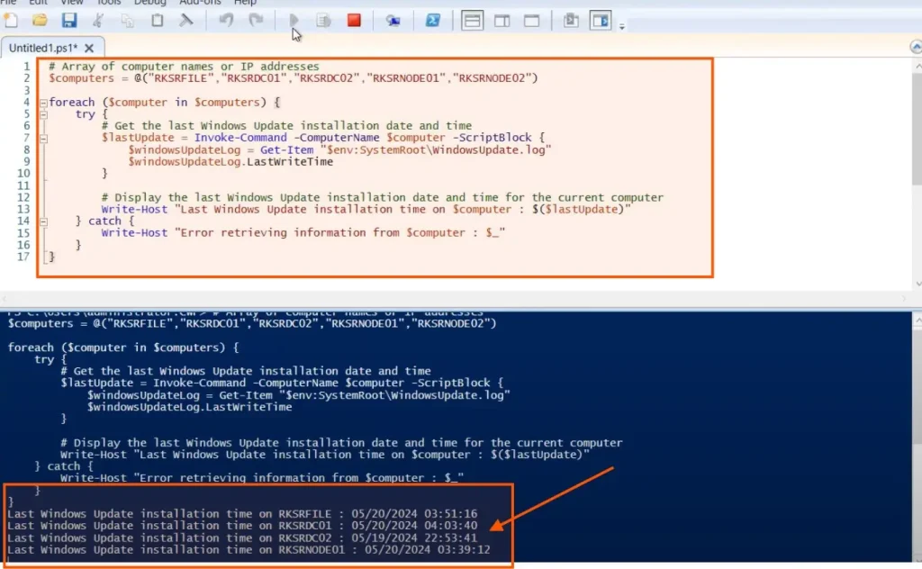Collapse script pane with chevron button
Viewport: 922px width, 569px height.
click(916, 47)
